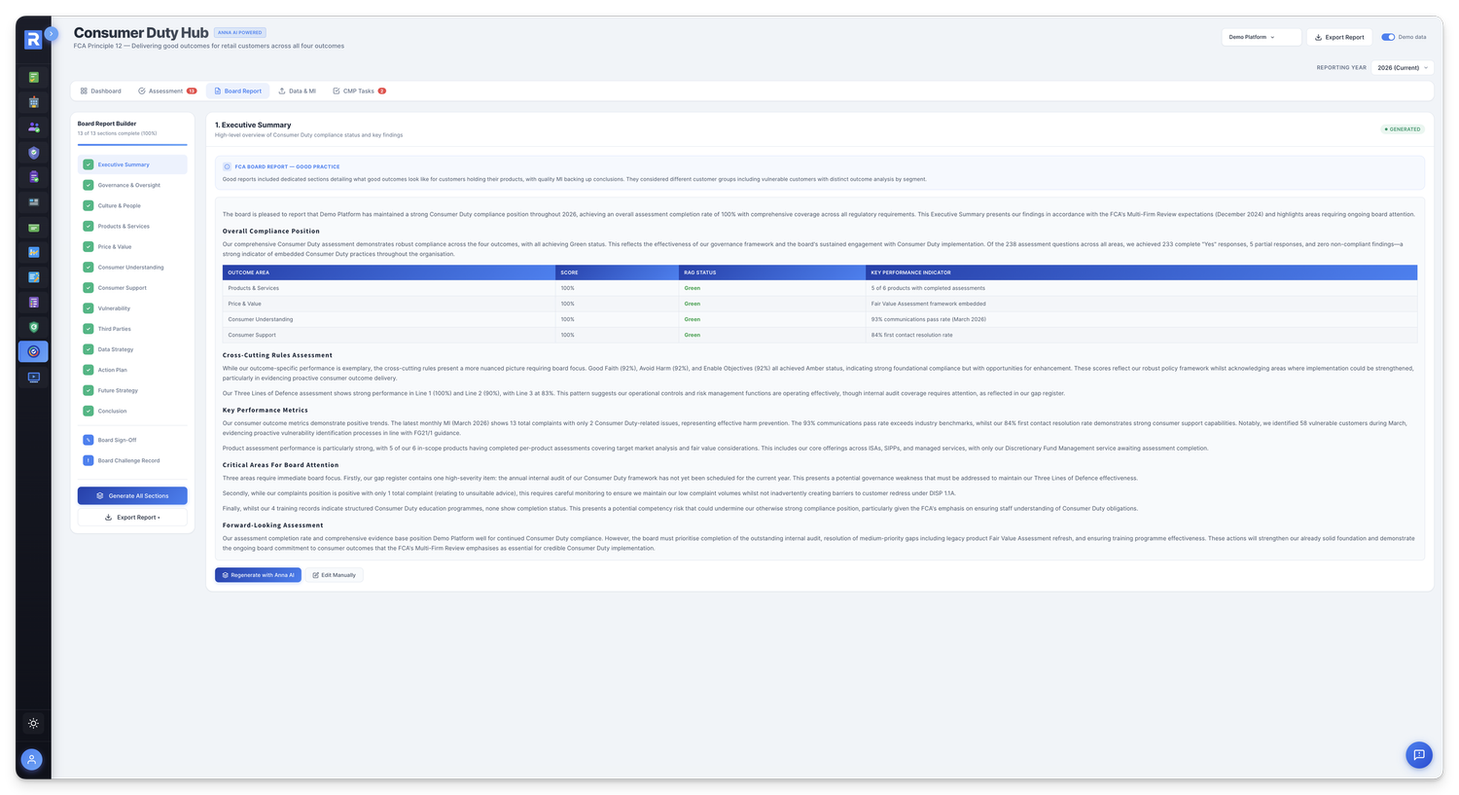Click the Governance & Oversight green checkbox

[x=88, y=185]
